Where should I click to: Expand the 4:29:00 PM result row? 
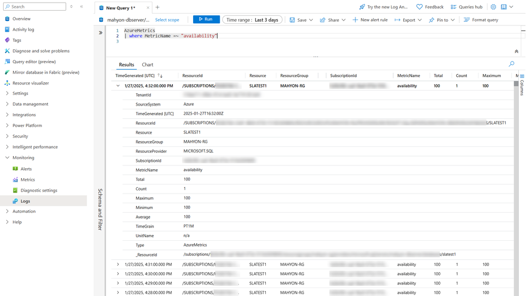click(118, 283)
